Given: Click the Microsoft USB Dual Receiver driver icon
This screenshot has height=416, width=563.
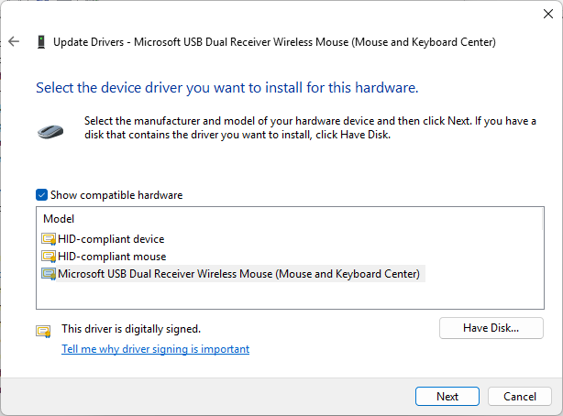Looking at the screenshot, I should pos(49,274).
